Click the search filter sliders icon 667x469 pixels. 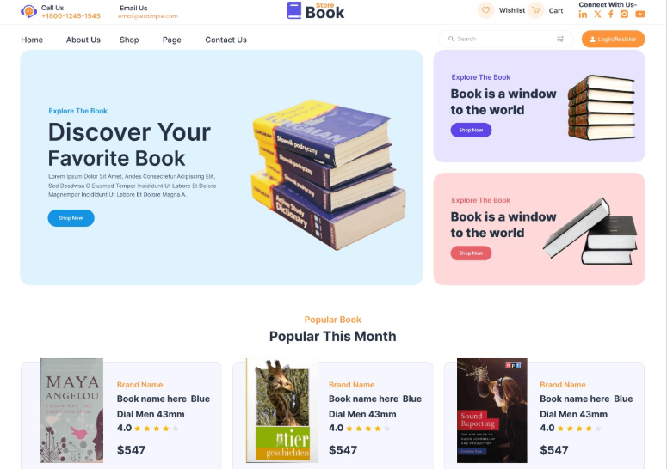click(560, 39)
